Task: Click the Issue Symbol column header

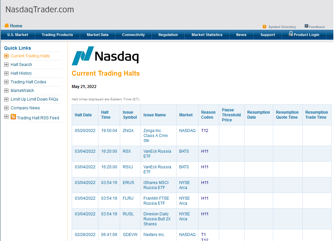Action: (130, 115)
